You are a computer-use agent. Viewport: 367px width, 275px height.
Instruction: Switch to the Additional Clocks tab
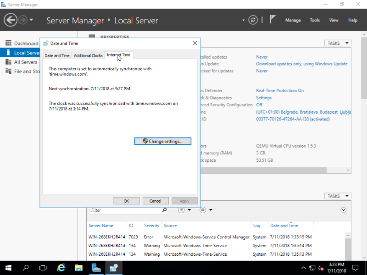88,55
